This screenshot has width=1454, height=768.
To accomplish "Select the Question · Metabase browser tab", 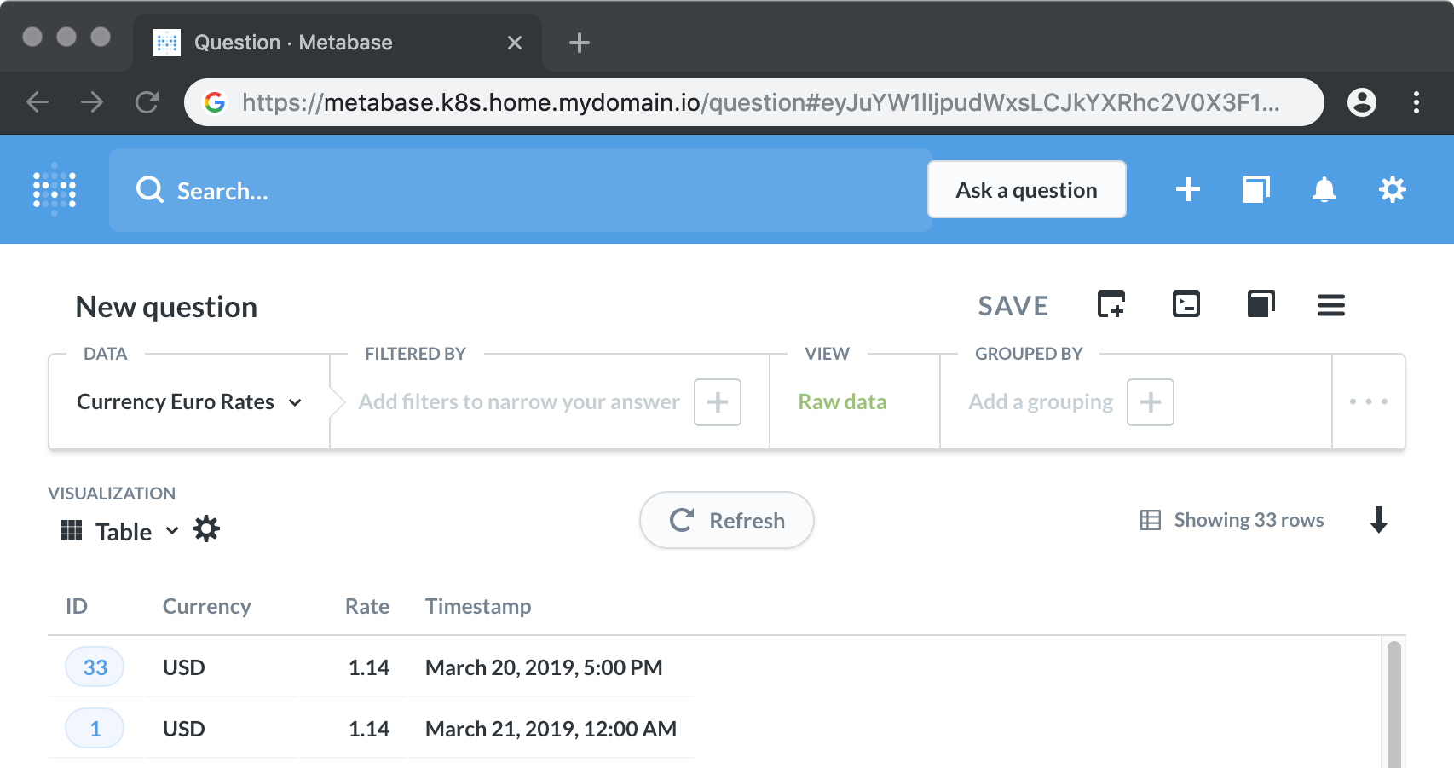I will click(338, 43).
